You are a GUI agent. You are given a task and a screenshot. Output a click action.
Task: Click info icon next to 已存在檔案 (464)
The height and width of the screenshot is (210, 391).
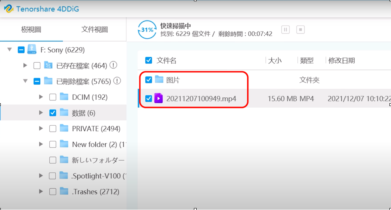(113, 65)
